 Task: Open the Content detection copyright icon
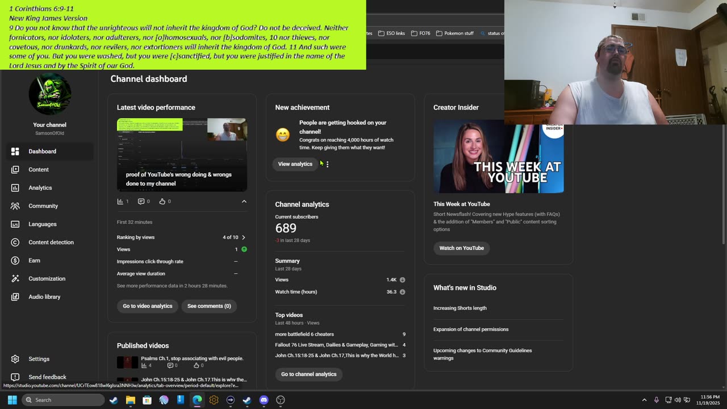(15, 242)
